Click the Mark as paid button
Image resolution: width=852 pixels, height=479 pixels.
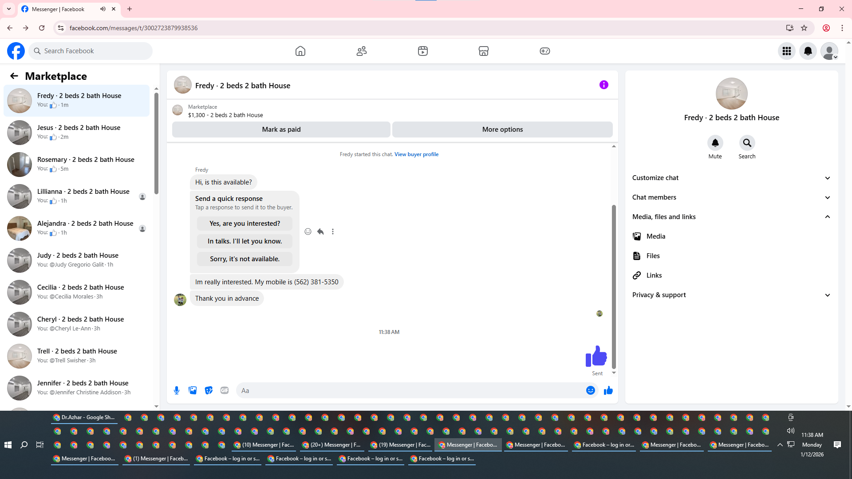pos(281,130)
